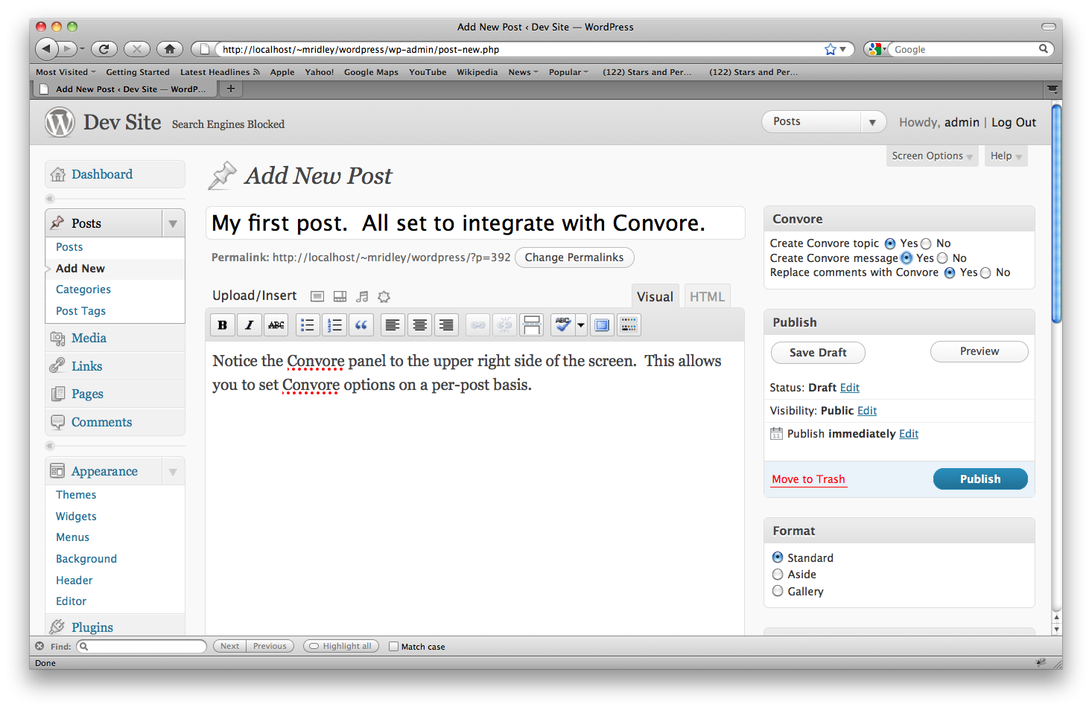
Task: Select Yes for Create Convore topic
Action: 890,243
